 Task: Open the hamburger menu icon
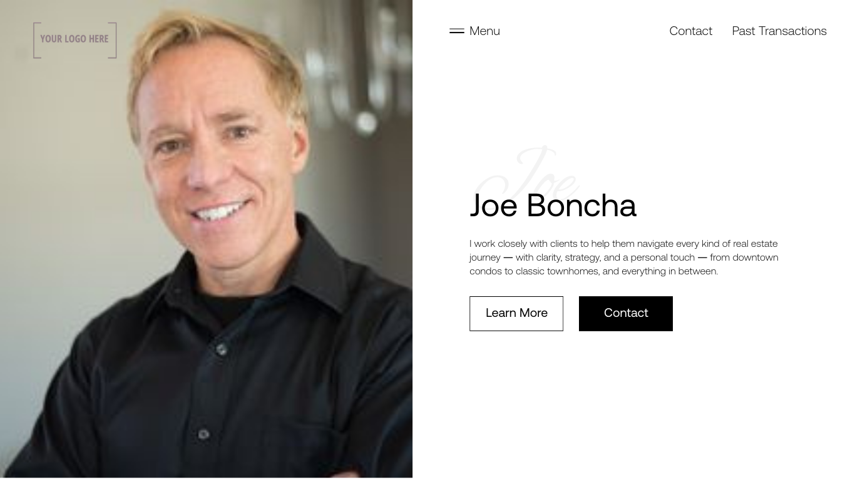coord(457,31)
